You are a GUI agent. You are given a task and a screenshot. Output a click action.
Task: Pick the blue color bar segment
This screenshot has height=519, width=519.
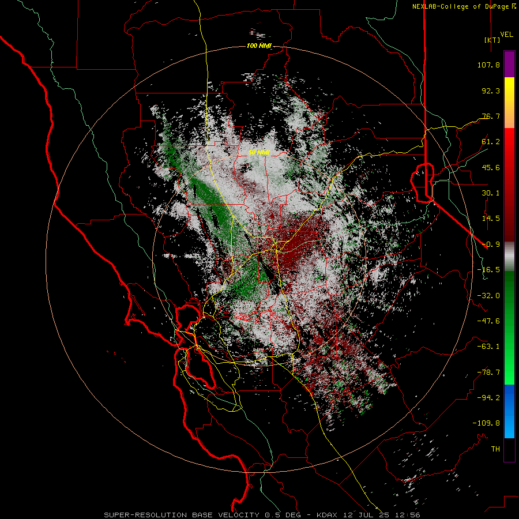pos(509,411)
